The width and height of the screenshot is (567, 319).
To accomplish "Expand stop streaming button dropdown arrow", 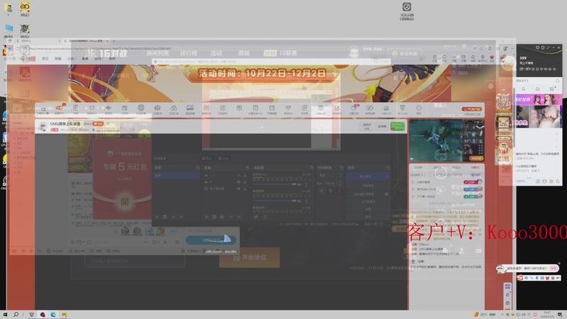I will pyautogui.click(x=386, y=177).
